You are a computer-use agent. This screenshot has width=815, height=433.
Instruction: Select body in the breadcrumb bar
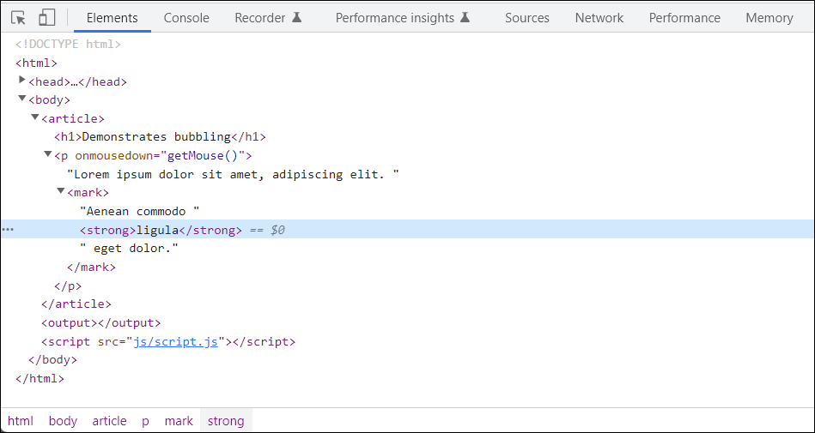coord(63,420)
